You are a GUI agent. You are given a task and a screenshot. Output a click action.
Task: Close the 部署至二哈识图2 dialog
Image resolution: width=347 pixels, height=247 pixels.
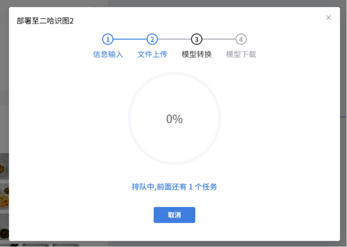[328, 17]
